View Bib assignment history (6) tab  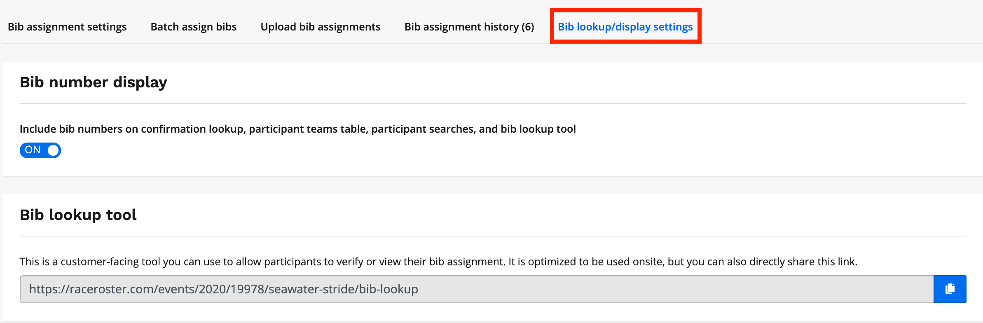coord(469,27)
